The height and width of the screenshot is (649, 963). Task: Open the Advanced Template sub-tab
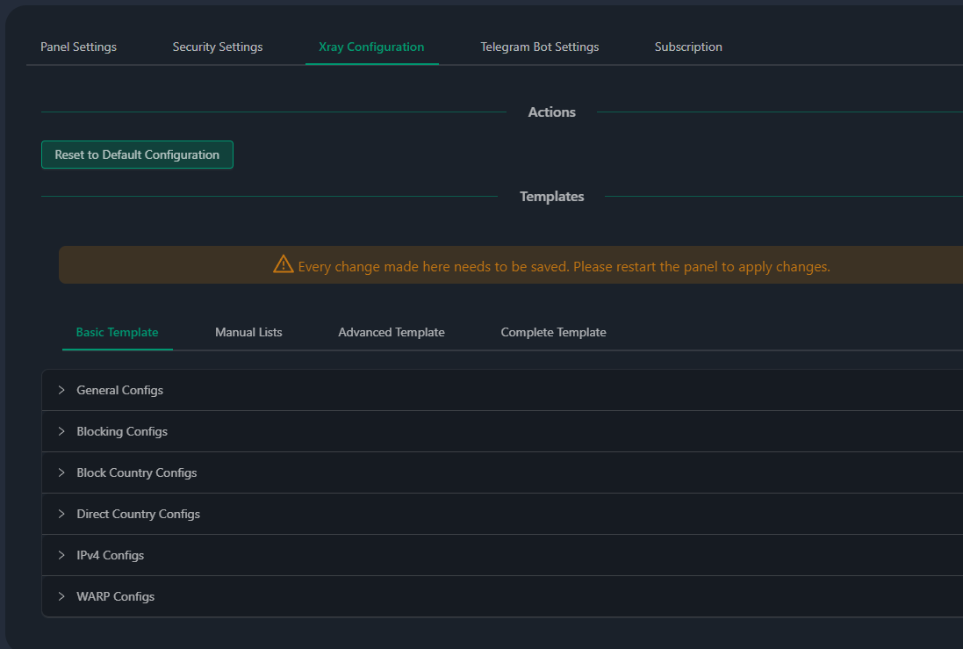click(391, 332)
